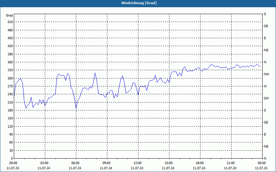Select the 11.07.24 date under 06:00
Screen dimensions: 276x172
click(75, 168)
